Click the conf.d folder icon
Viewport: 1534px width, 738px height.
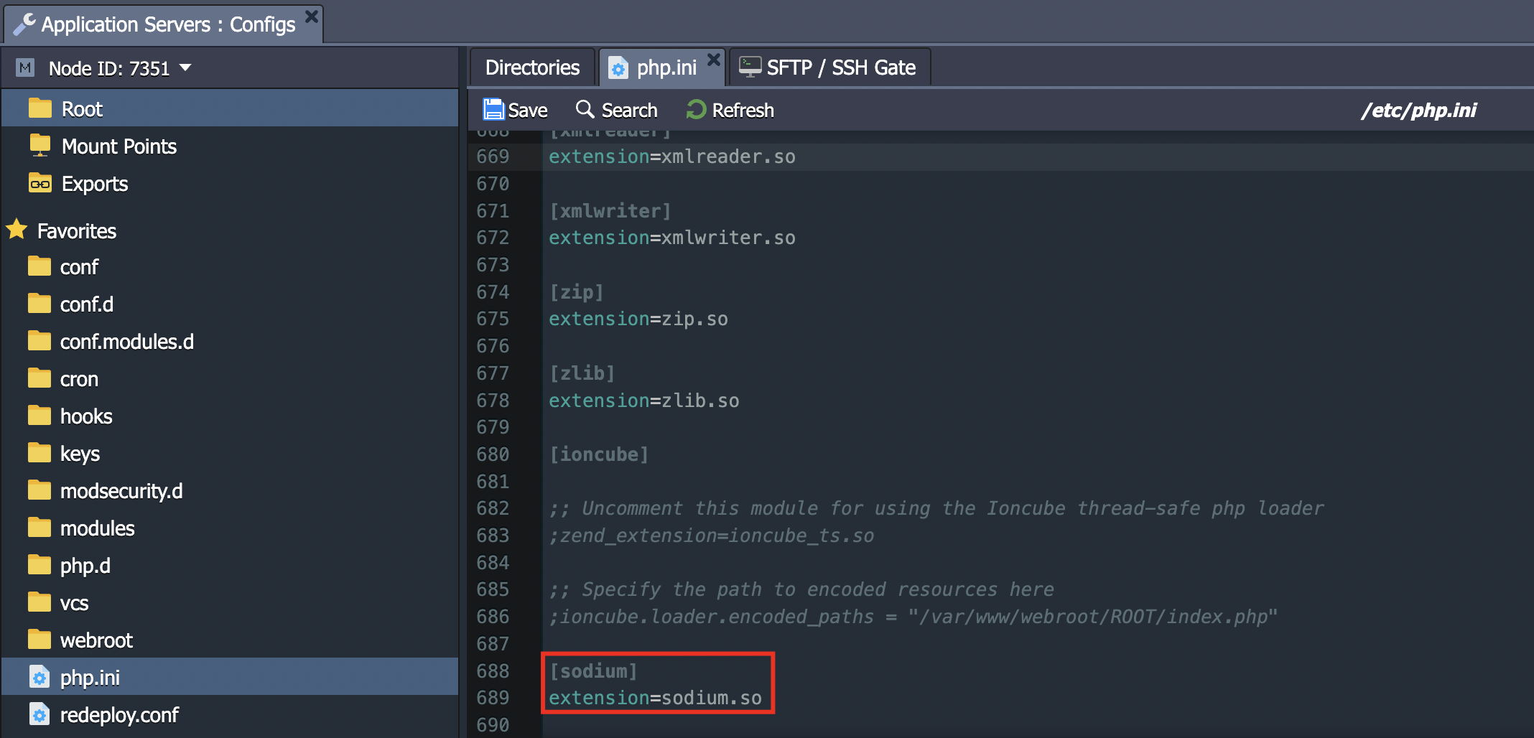pyautogui.click(x=39, y=304)
